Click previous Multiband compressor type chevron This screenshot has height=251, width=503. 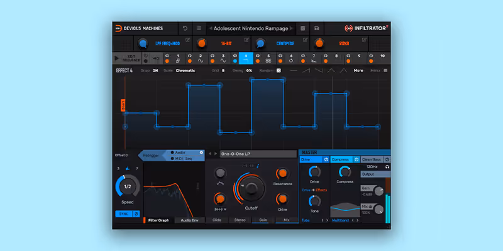[353, 220]
